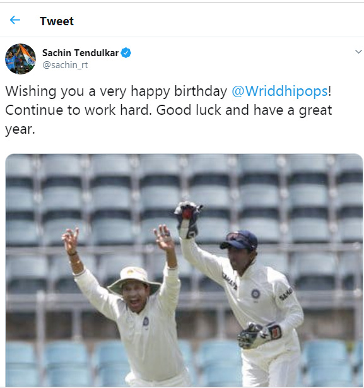This screenshot has width=364, height=388.
Task: Click the word 'year.' ending the tweet
Action: click(20, 130)
